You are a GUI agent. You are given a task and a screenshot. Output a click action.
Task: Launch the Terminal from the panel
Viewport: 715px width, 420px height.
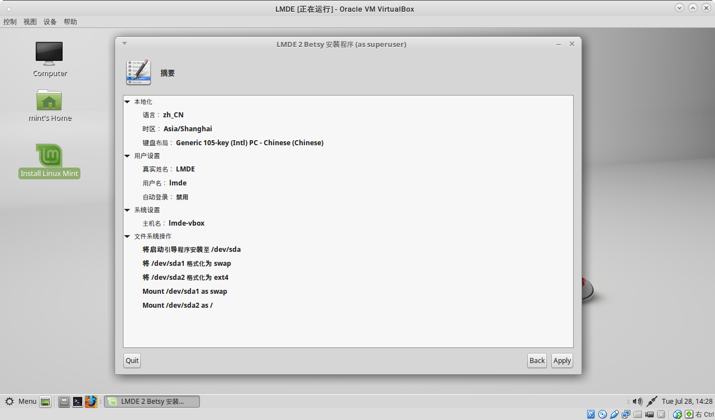78,402
